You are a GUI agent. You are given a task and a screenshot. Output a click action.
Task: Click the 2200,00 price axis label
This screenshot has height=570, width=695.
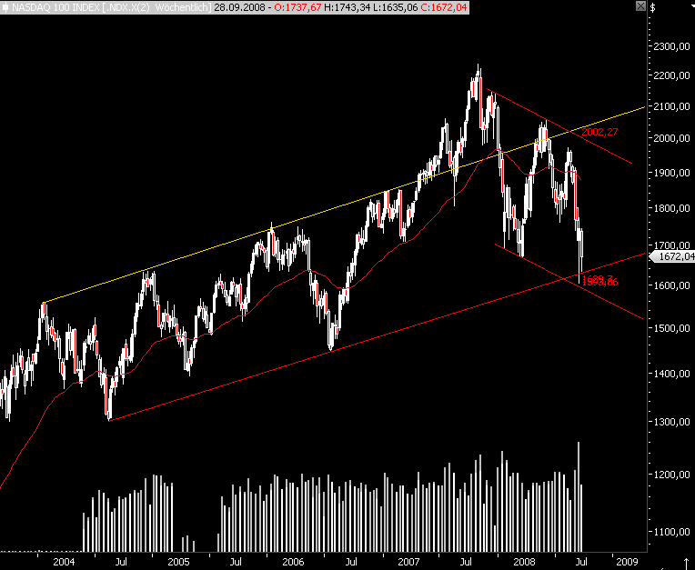[x=672, y=75]
